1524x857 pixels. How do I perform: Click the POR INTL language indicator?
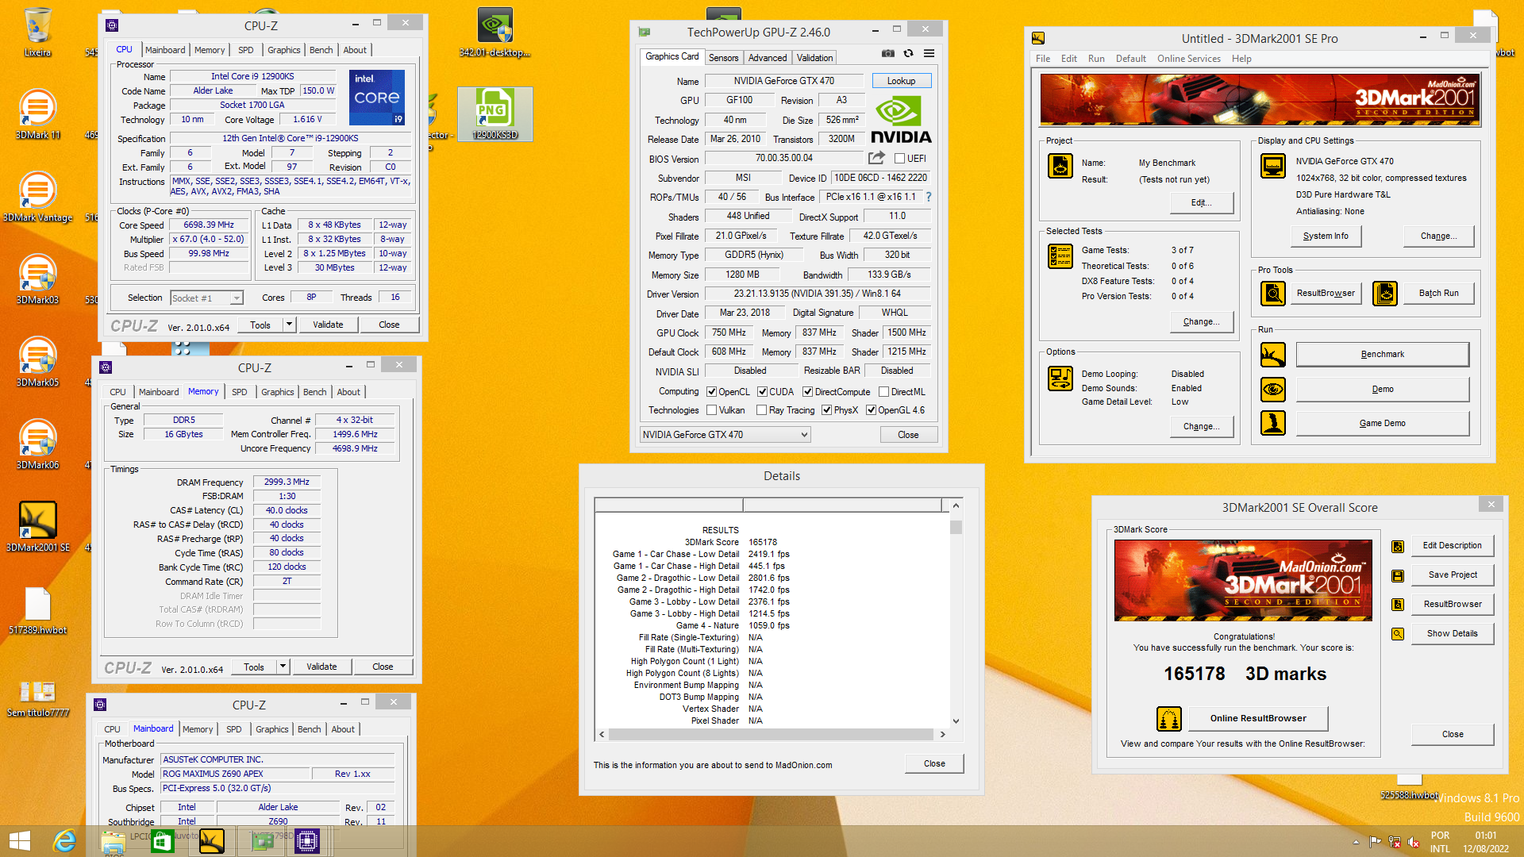click(x=1440, y=842)
